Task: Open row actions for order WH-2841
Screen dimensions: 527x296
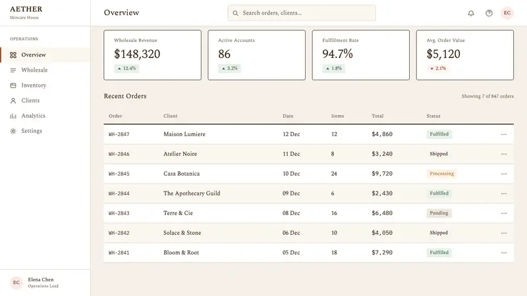Action: [503, 253]
